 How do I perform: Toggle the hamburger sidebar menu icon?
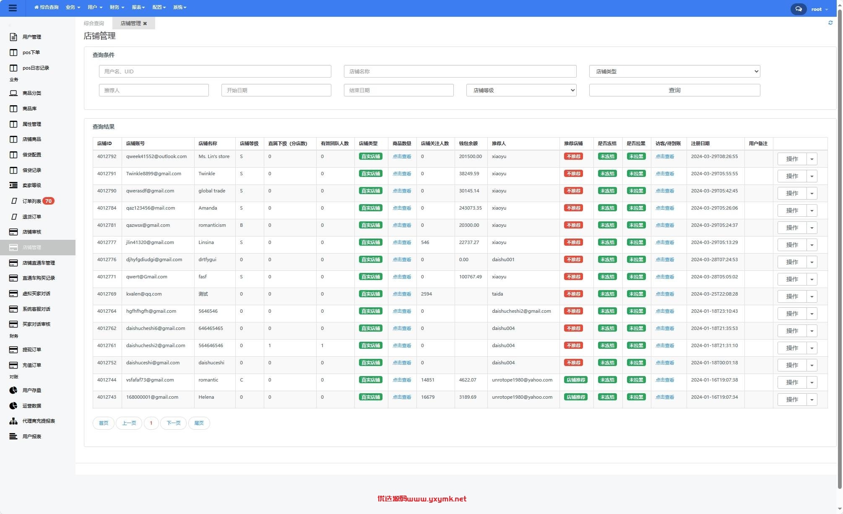click(x=13, y=8)
